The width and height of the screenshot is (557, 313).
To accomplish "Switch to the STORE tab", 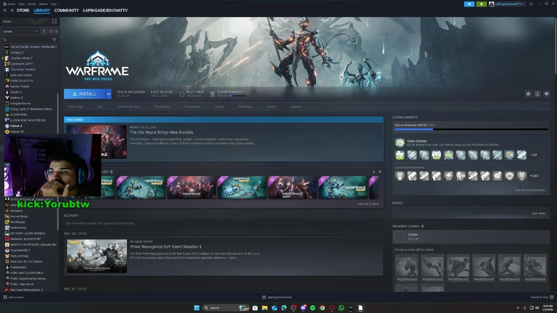I will point(23,10).
